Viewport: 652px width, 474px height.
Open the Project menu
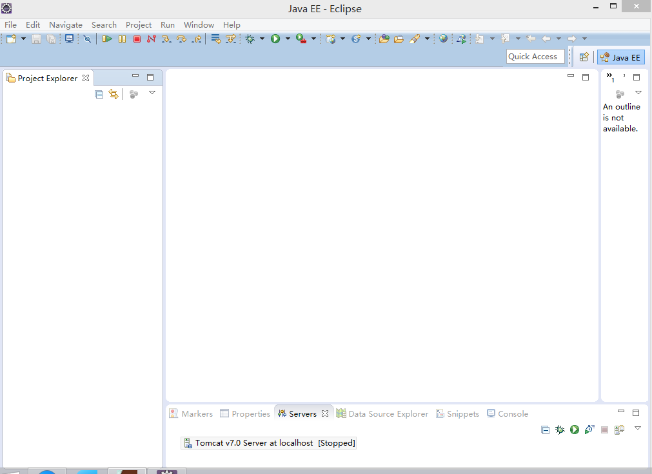139,25
